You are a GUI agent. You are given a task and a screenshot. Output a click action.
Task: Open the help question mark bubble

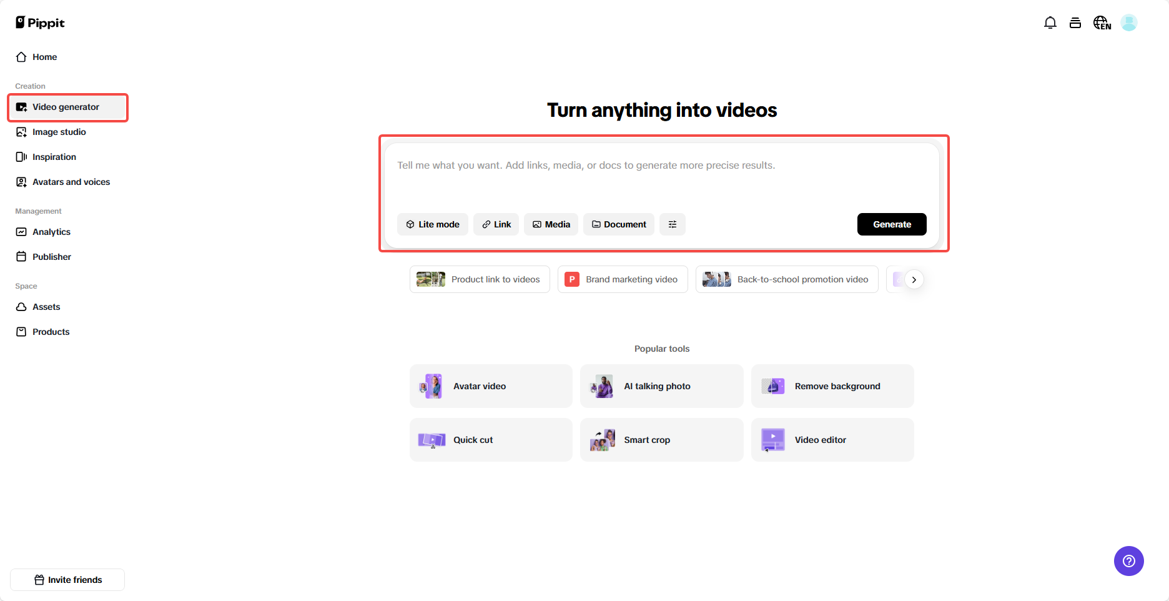[x=1128, y=561]
